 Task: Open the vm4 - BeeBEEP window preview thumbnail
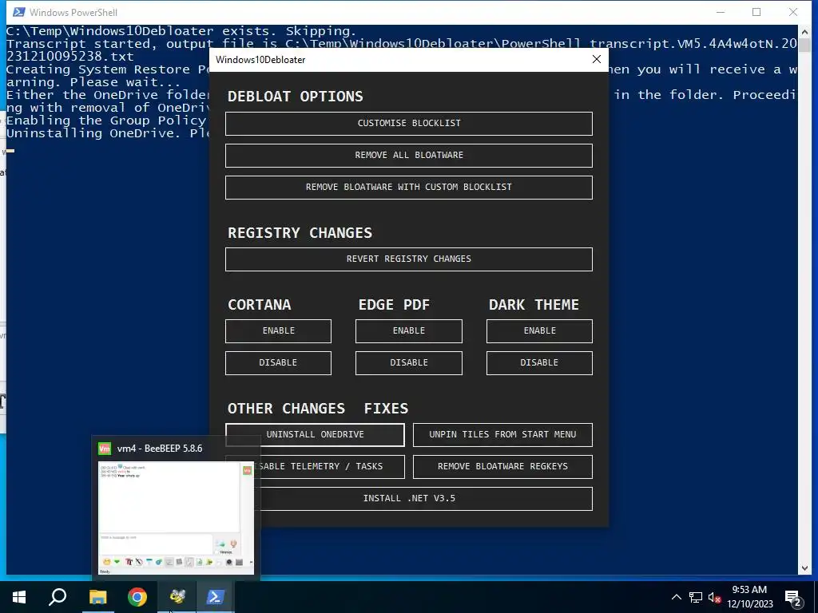click(177, 518)
